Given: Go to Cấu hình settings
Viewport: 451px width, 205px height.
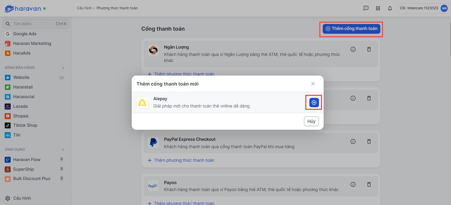Looking at the screenshot, I should pyautogui.click(x=22, y=198).
